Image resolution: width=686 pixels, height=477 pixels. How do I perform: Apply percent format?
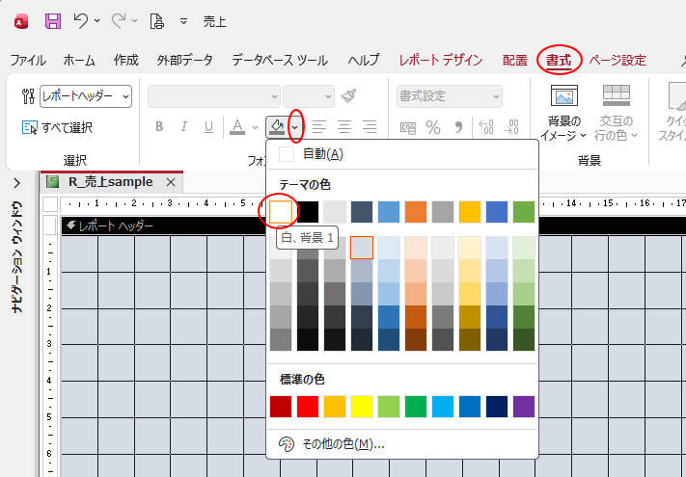(x=432, y=127)
